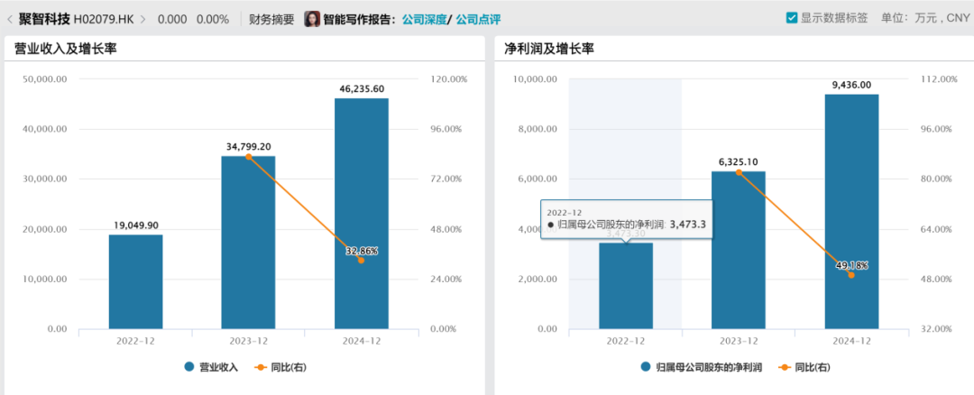Click the 2024-12 revenue bar
The width and height of the screenshot is (974, 395).
tap(361, 216)
